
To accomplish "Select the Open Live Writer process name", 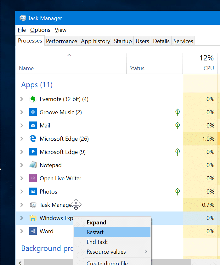I will pyautogui.click(x=60, y=178).
